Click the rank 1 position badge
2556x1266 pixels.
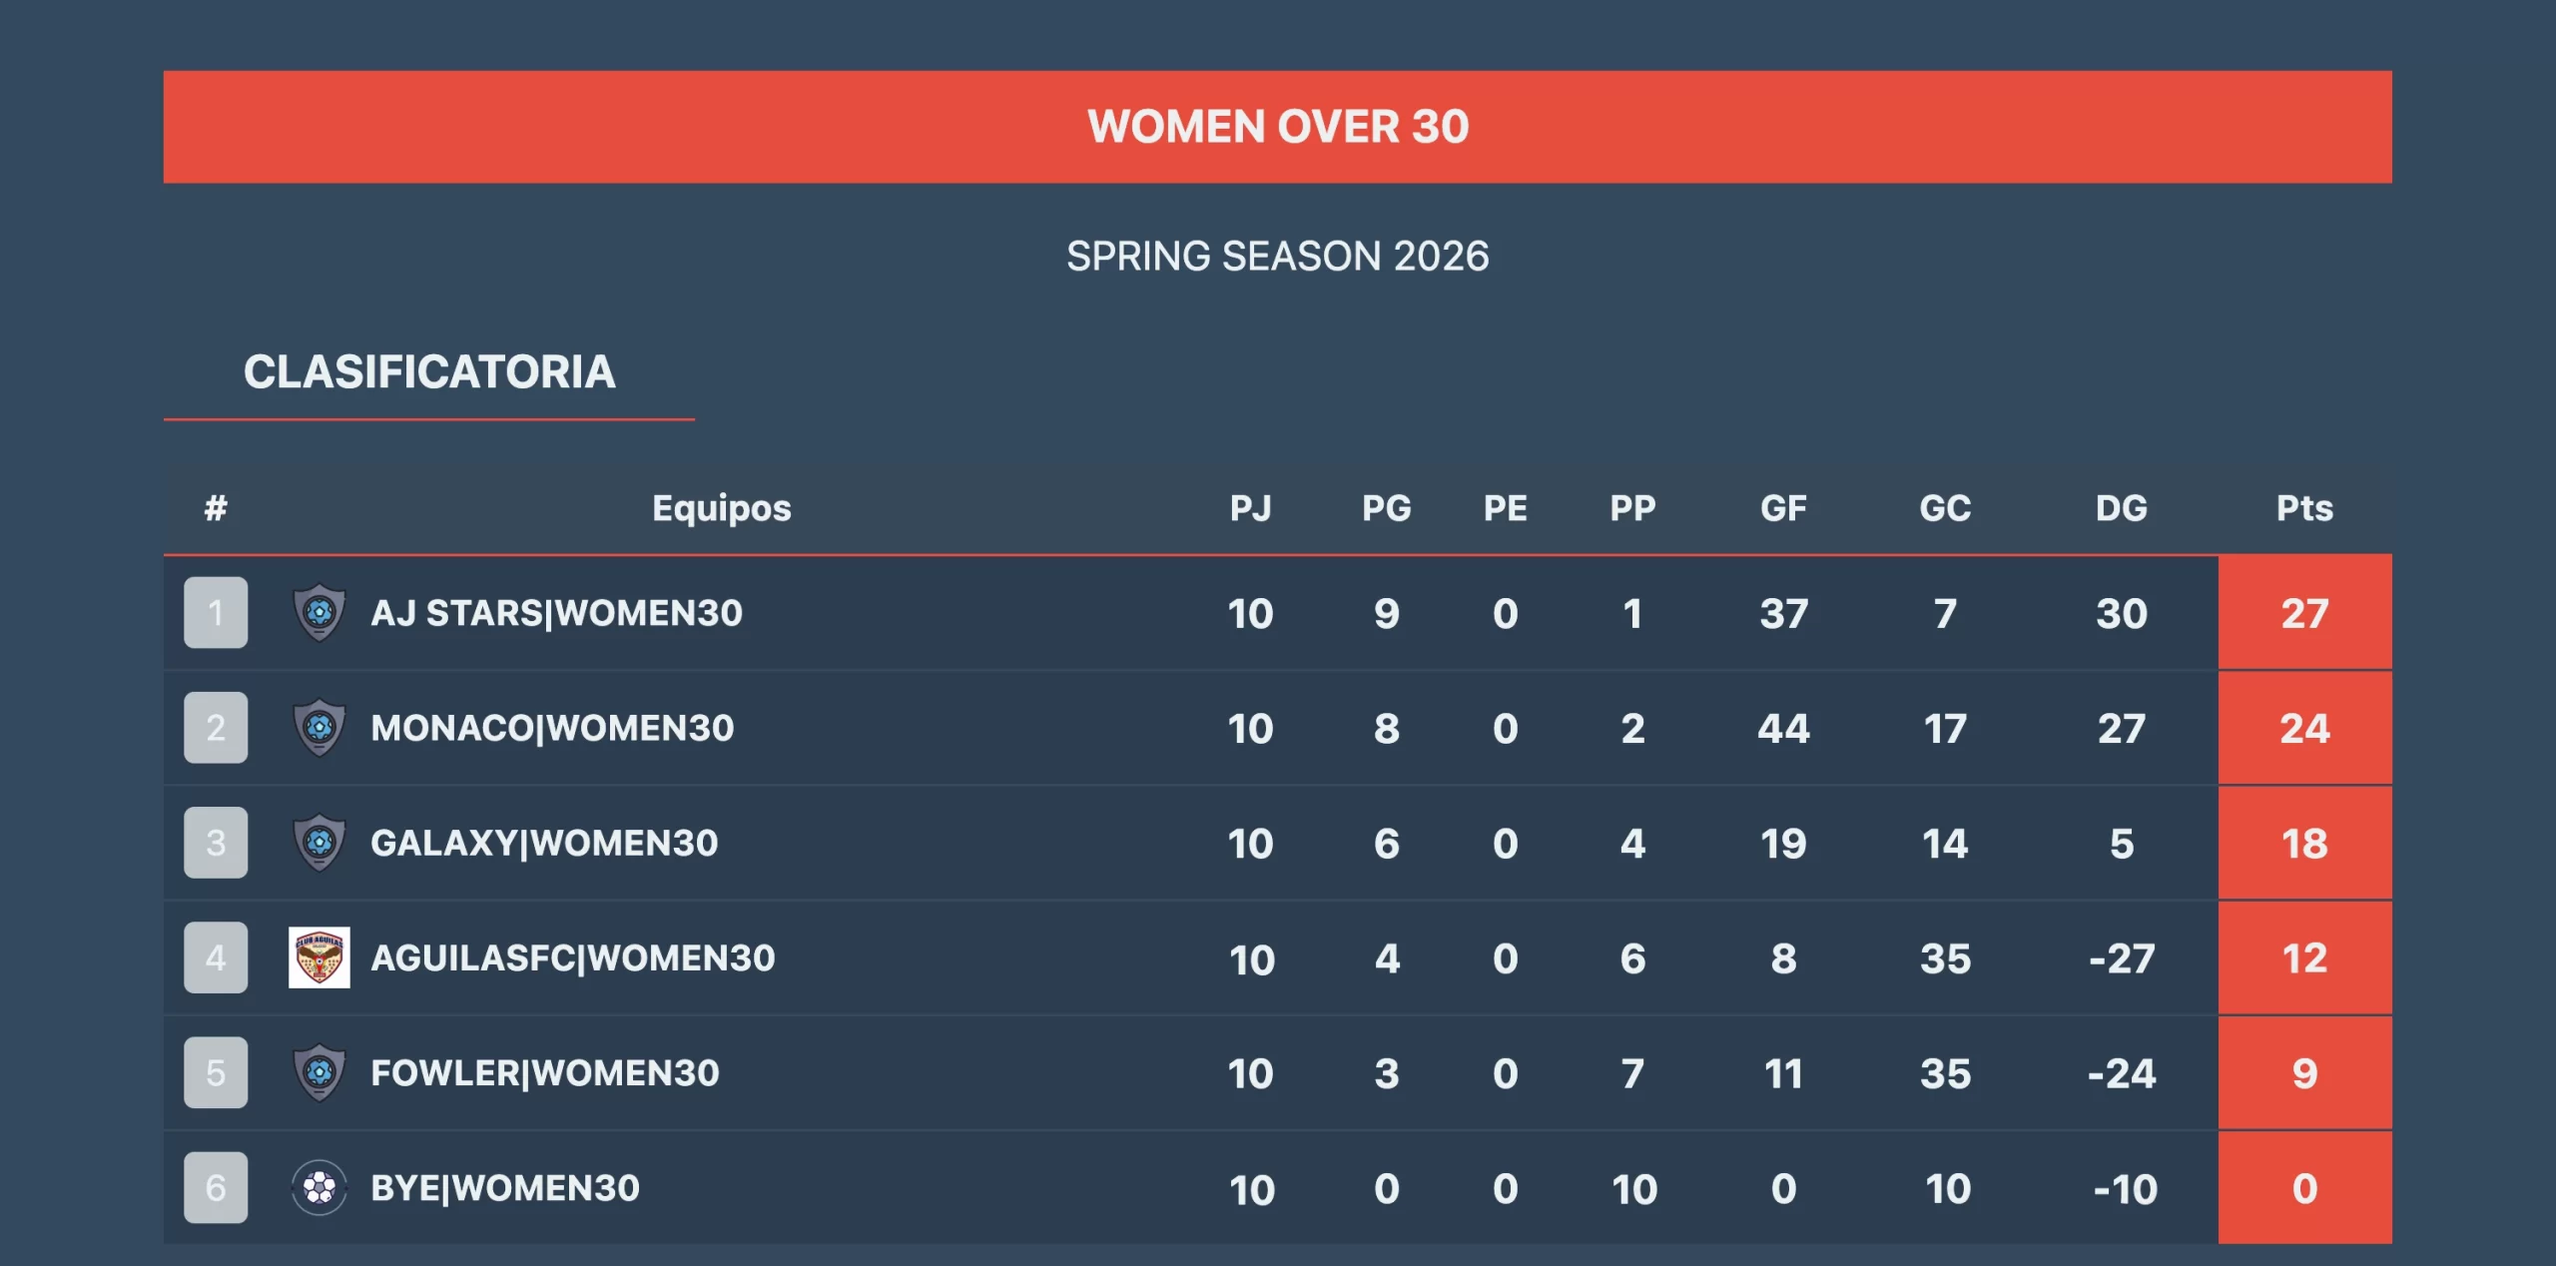tap(216, 612)
